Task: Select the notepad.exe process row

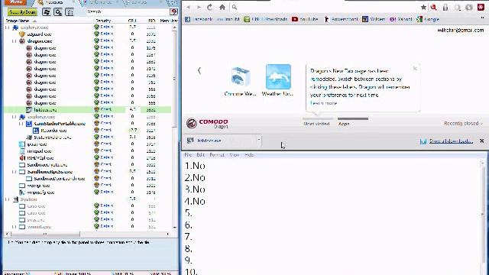Action: pos(87,151)
